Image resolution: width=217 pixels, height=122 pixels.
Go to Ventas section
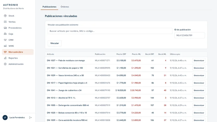pyautogui.click(x=18, y=22)
